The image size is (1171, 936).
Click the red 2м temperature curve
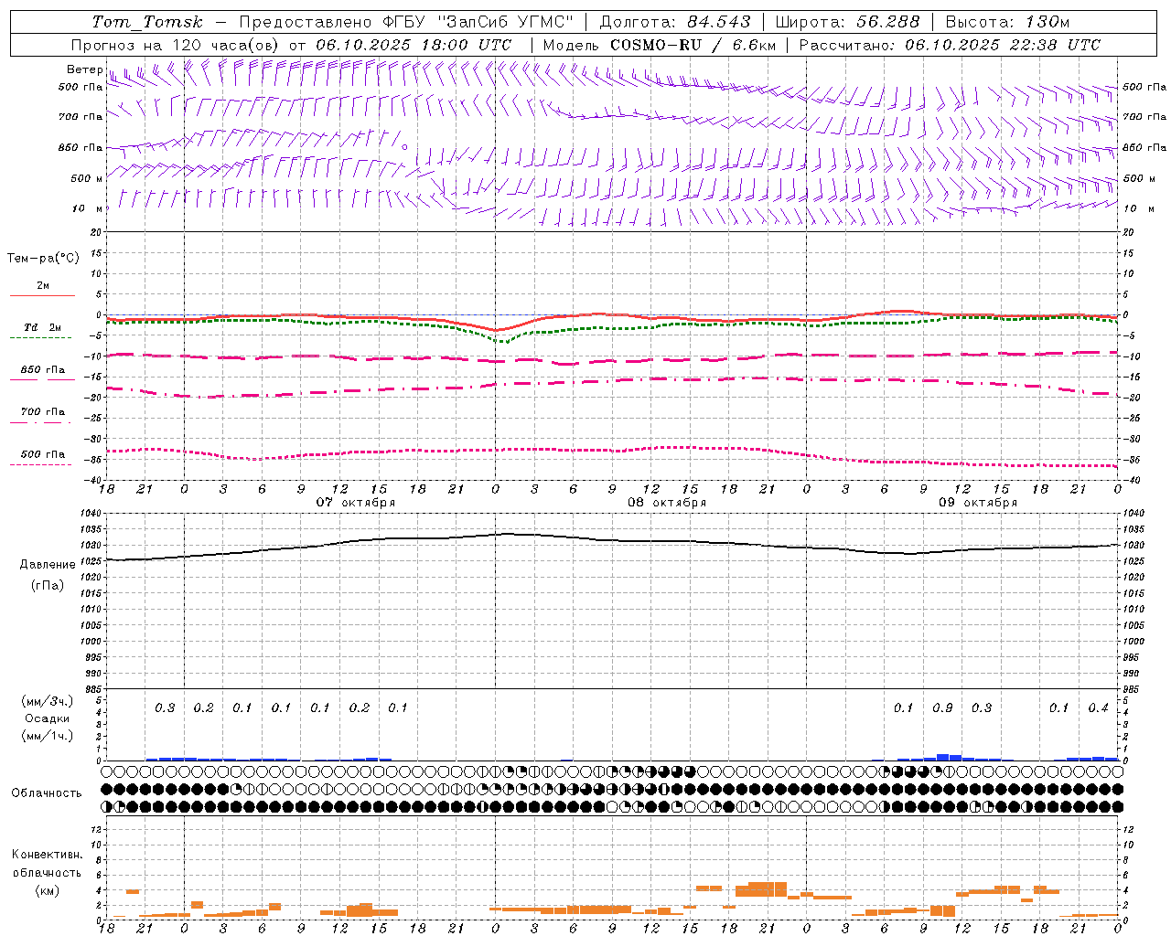click(611, 315)
